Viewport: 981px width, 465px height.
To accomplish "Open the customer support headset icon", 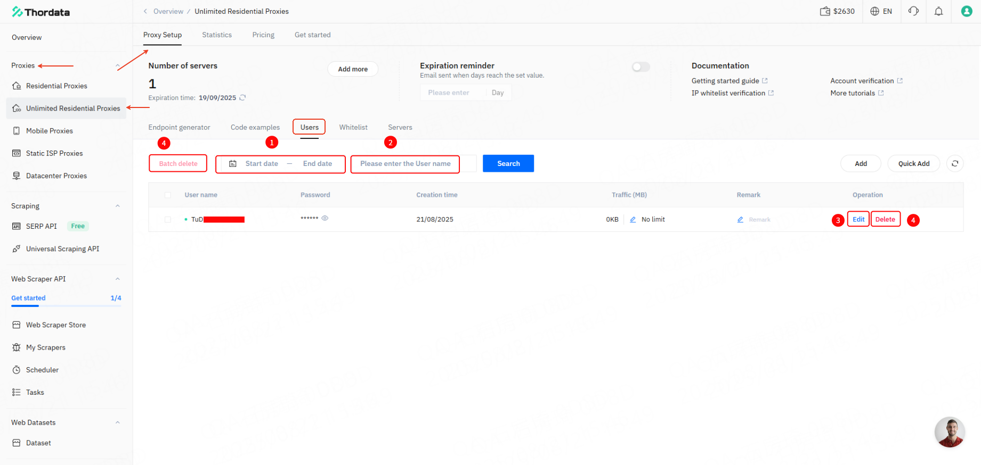I will 913,11.
